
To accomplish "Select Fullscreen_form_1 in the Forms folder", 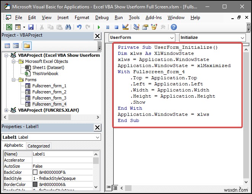I will click(49, 86).
